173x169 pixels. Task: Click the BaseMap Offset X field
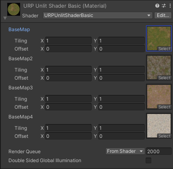point(68,49)
